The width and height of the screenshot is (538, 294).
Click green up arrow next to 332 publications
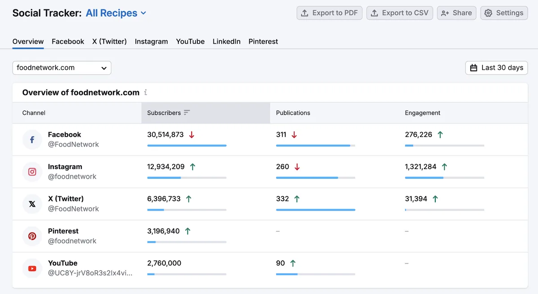click(x=297, y=199)
